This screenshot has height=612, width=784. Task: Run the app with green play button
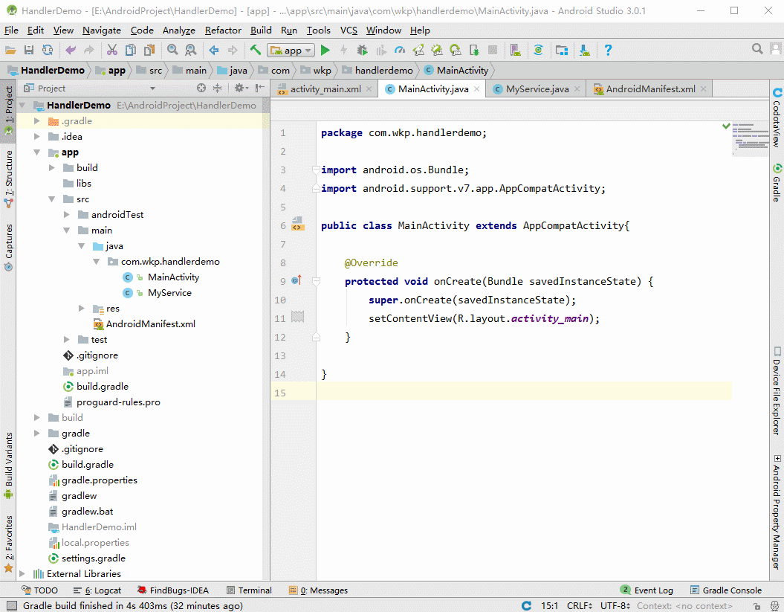click(325, 51)
